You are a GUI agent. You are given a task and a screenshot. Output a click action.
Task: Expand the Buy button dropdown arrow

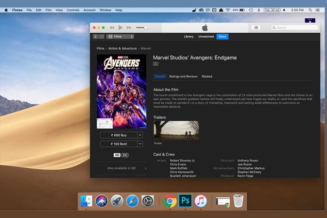pos(140,135)
